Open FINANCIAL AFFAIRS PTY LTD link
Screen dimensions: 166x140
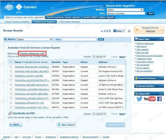click(29, 103)
